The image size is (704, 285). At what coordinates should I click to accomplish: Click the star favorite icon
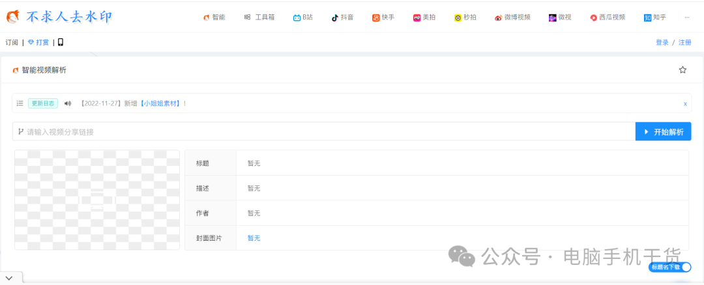pos(682,70)
